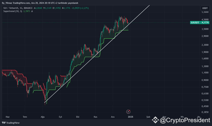The image size is (212, 126).
Task: Click the ø symbol beside the Supertrend value
Action: click(x=32, y=11)
